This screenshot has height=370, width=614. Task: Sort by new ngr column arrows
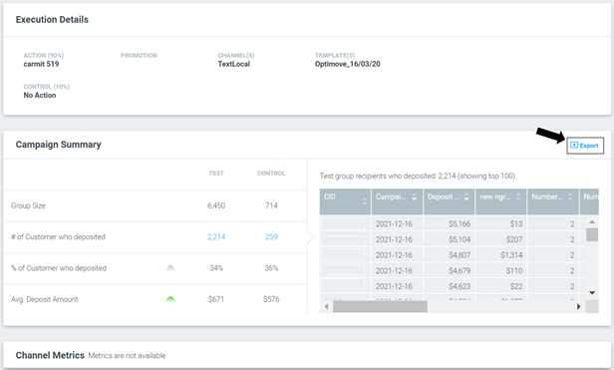pos(518,197)
